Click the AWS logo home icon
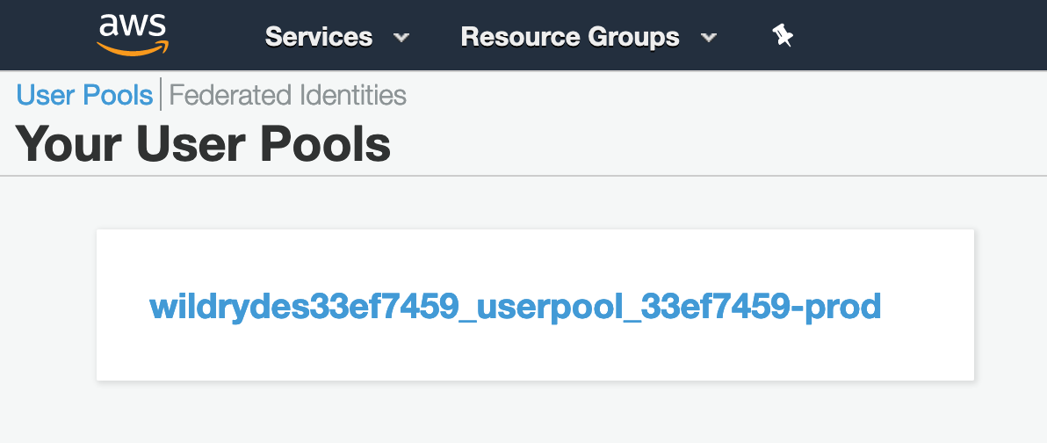Viewport: 1047px width, 443px height. (x=133, y=35)
